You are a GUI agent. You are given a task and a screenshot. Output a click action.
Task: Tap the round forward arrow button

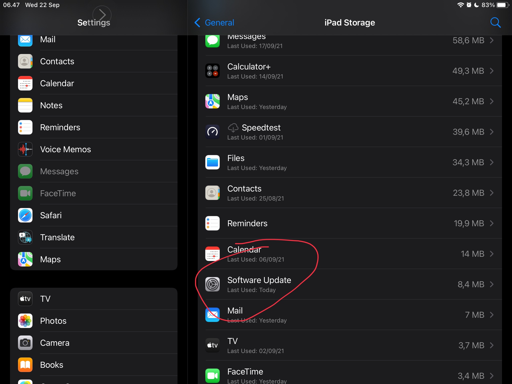click(102, 14)
